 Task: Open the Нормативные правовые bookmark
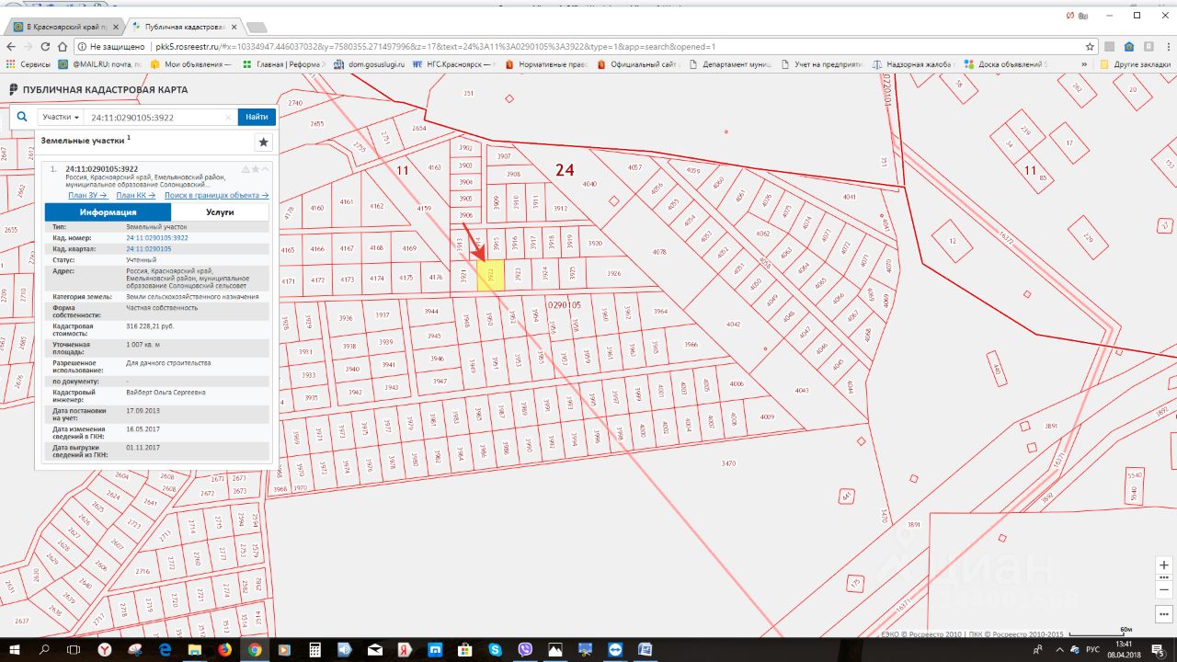point(546,64)
